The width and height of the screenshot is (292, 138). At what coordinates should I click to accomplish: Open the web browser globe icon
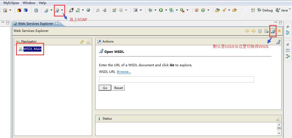coord(88,10)
